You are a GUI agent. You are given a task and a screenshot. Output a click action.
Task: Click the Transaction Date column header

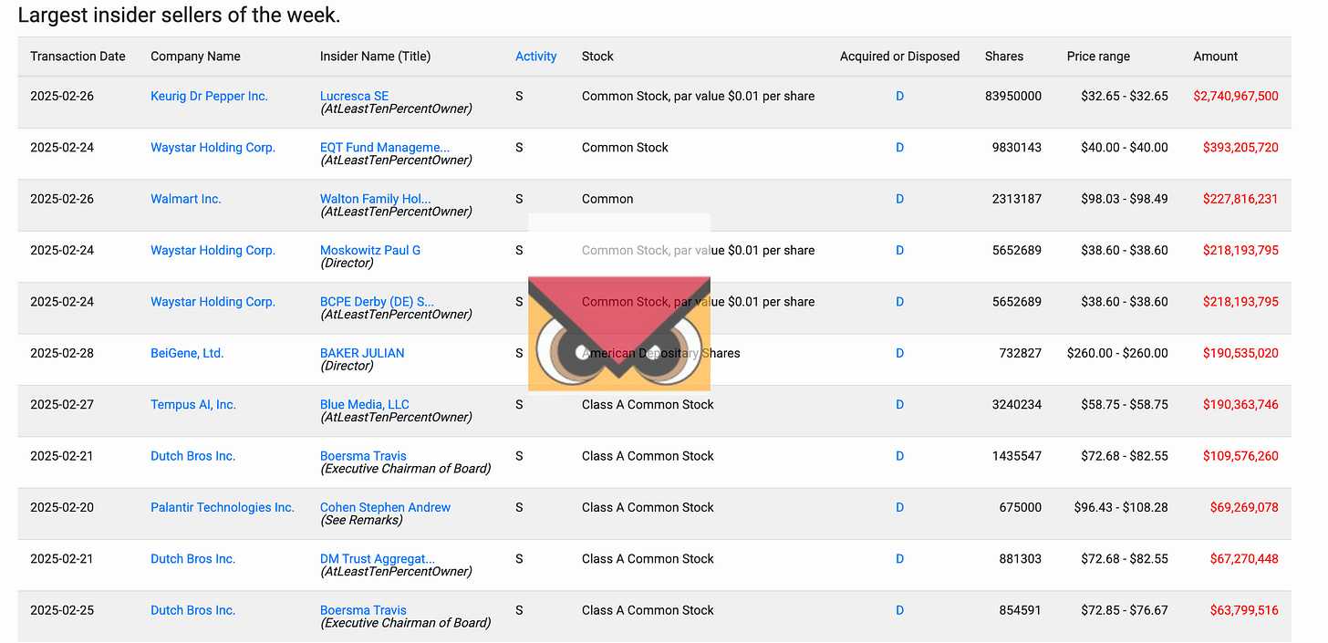coord(78,56)
